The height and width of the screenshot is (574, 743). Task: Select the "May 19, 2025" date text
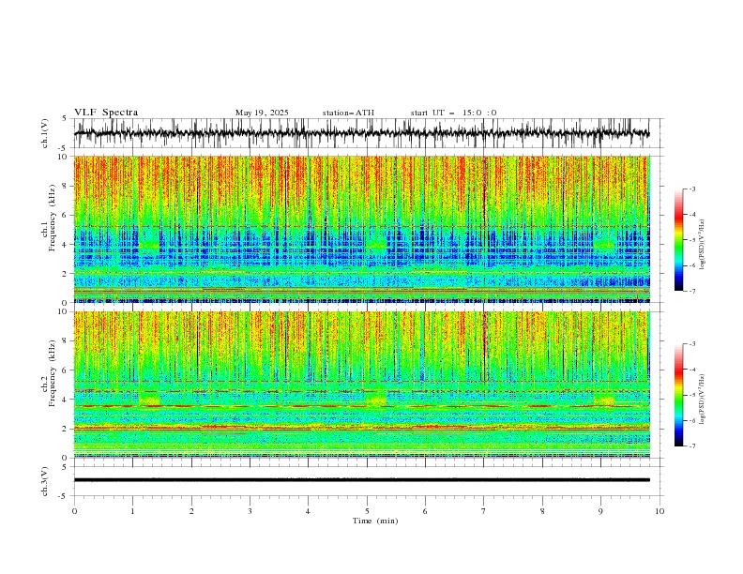point(262,113)
